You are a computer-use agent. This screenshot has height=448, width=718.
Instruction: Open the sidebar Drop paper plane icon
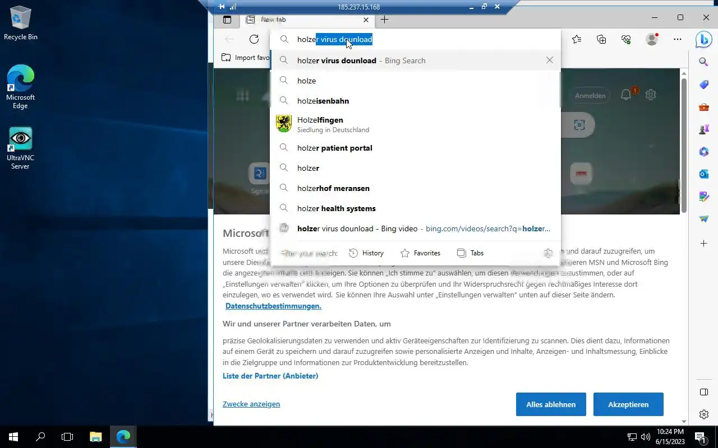[704, 219]
